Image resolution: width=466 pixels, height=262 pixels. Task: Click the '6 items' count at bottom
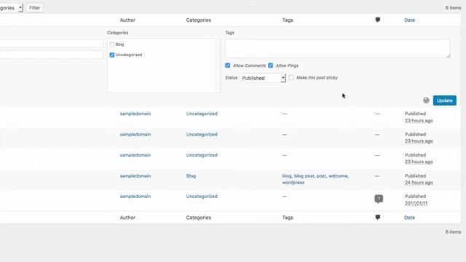pos(453,231)
